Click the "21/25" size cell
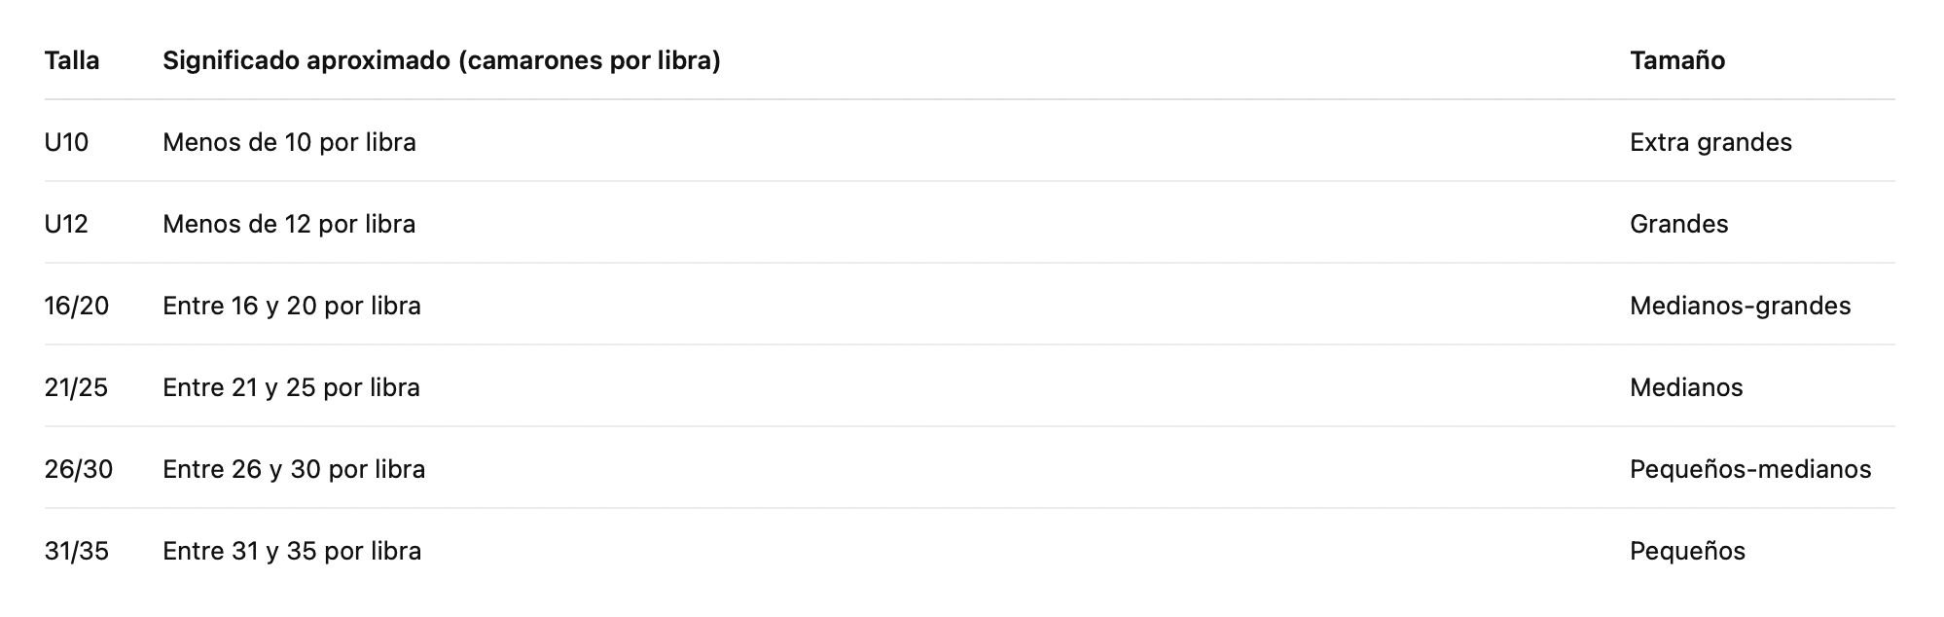The height and width of the screenshot is (617, 1944). (76, 387)
